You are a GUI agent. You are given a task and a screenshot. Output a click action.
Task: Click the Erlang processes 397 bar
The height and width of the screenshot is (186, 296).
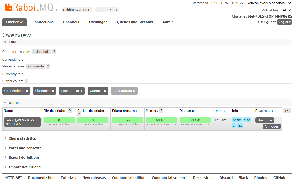127,120
